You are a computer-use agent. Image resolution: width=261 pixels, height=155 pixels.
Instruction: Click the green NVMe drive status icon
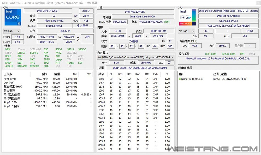tap(180, 79)
